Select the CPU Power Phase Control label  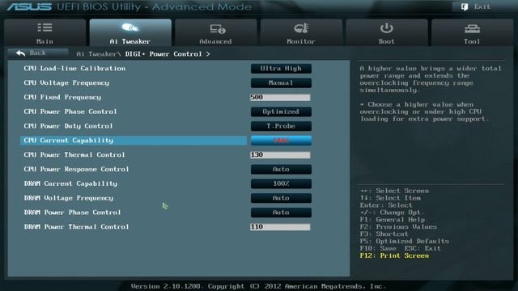(x=70, y=112)
